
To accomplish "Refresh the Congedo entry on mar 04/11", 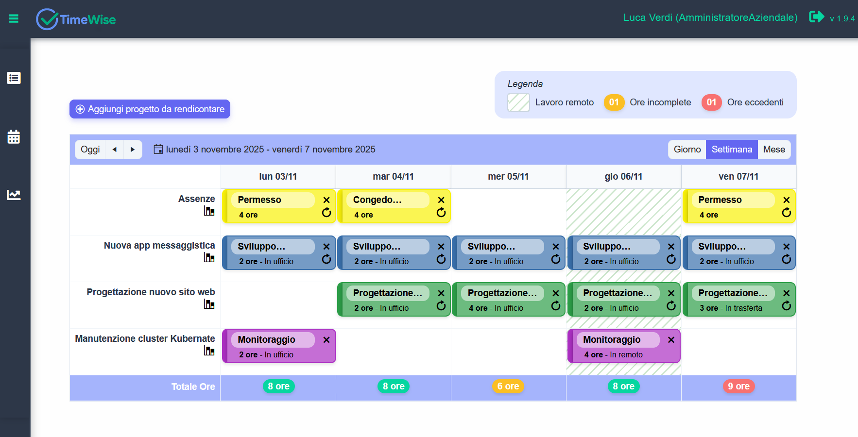I will tap(441, 213).
